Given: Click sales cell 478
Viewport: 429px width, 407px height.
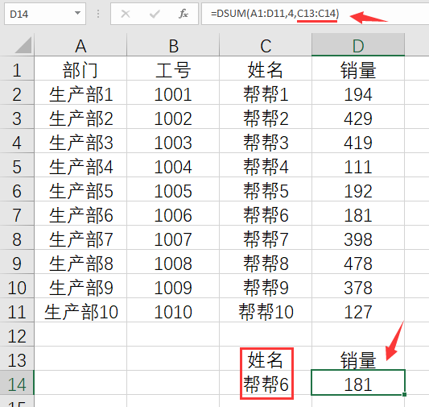Looking at the screenshot, I should point(358,262).
